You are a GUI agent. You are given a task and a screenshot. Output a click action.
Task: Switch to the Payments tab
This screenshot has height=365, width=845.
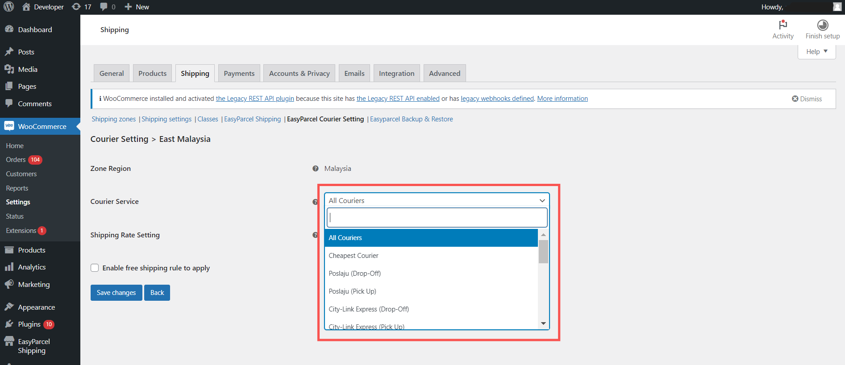239,73
